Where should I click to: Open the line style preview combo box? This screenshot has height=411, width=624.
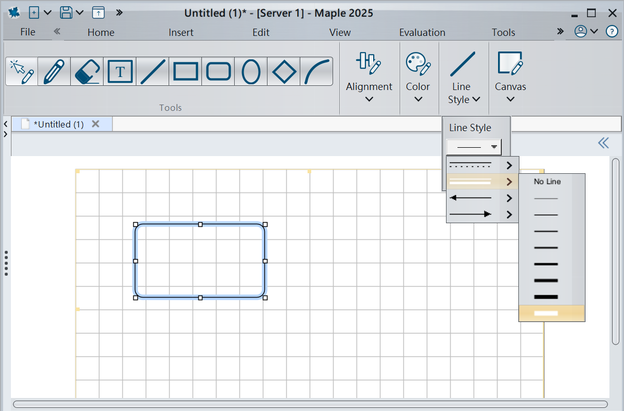click(x=474, y=147)
